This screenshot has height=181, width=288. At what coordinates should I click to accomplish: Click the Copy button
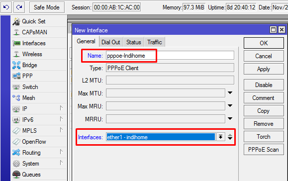pyautogui.click(x=264, y=111)
